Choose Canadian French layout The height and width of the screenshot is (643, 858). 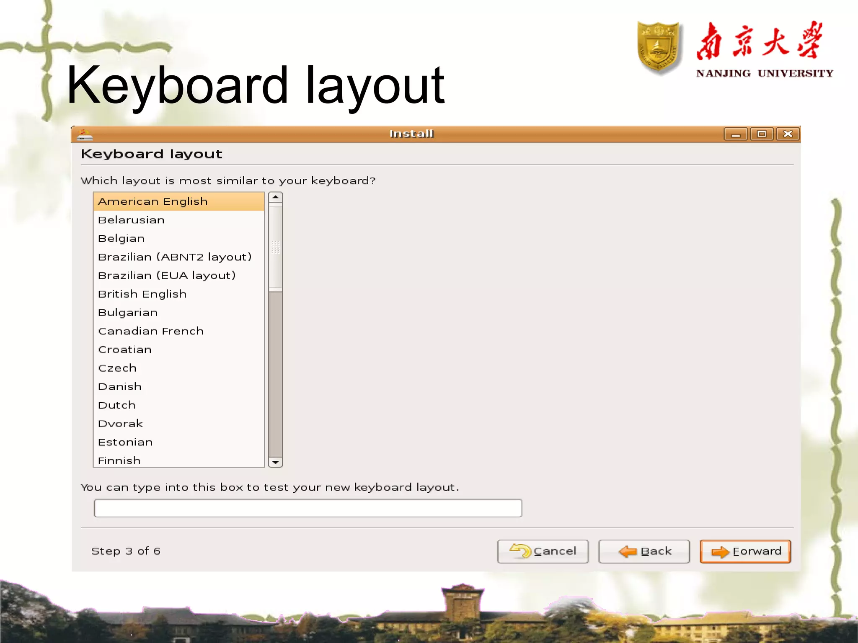coord(179,331)
